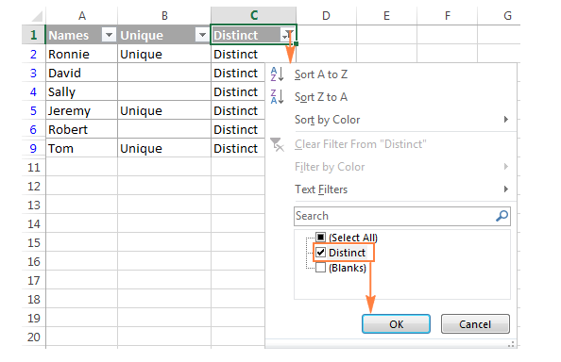Screen dimensions: 561x362
Task: Expand the Sort by Color submenu arrow
Action: coord(506,119)
